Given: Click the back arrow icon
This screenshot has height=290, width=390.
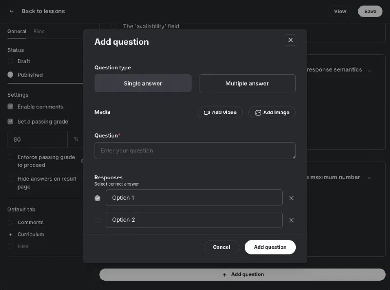Looking at the screenshot, I should coord(11,11).
